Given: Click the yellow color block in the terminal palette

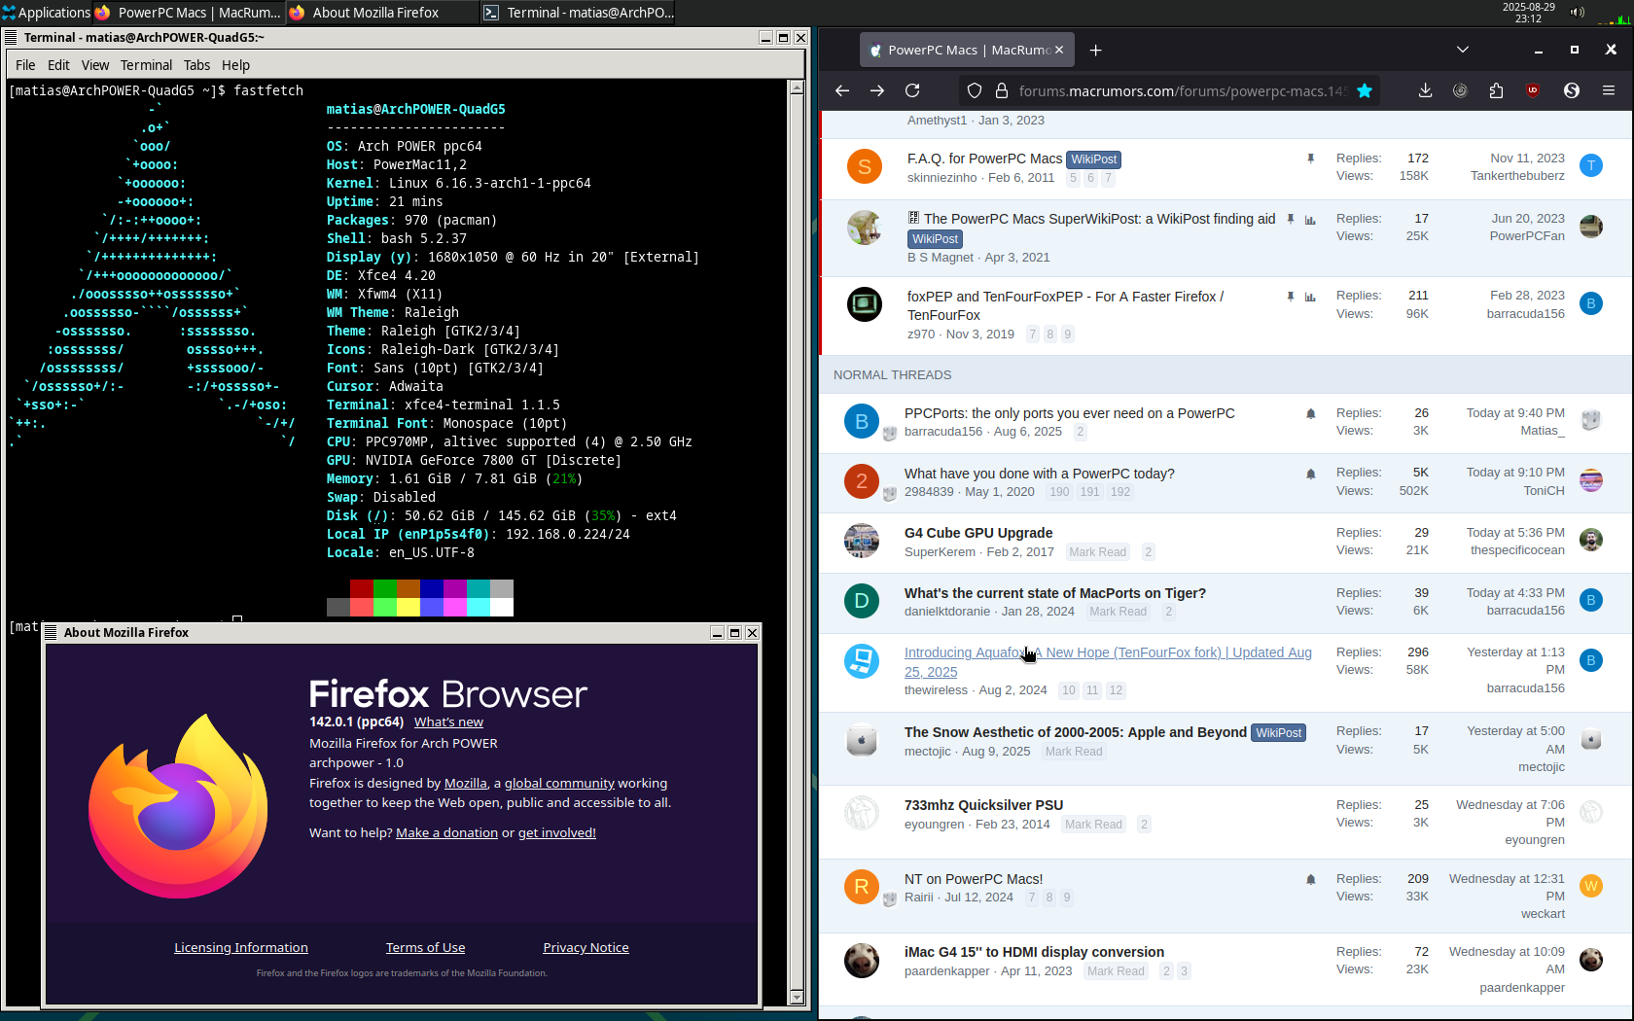Looking at the screenshot, I should [408, 607].
